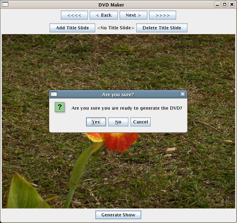Click the 'Are you sure?' dialog title
The image size is (237, 223).
coord(118,94)
